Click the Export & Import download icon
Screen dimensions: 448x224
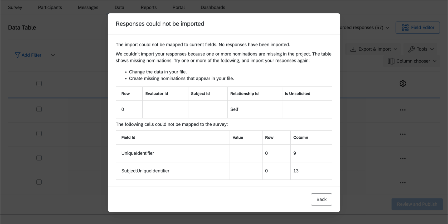click(353, 49)
